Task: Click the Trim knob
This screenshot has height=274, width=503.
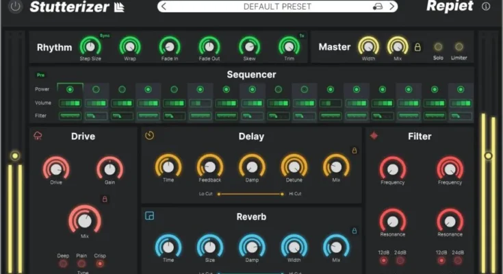Action: click(x=289, y=47)
